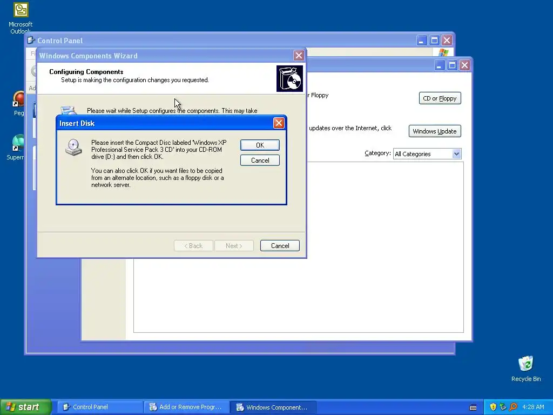Cancel the Windows Components Wizard
This screenshot has height=415, width=553.
click(x=280, y=246)
